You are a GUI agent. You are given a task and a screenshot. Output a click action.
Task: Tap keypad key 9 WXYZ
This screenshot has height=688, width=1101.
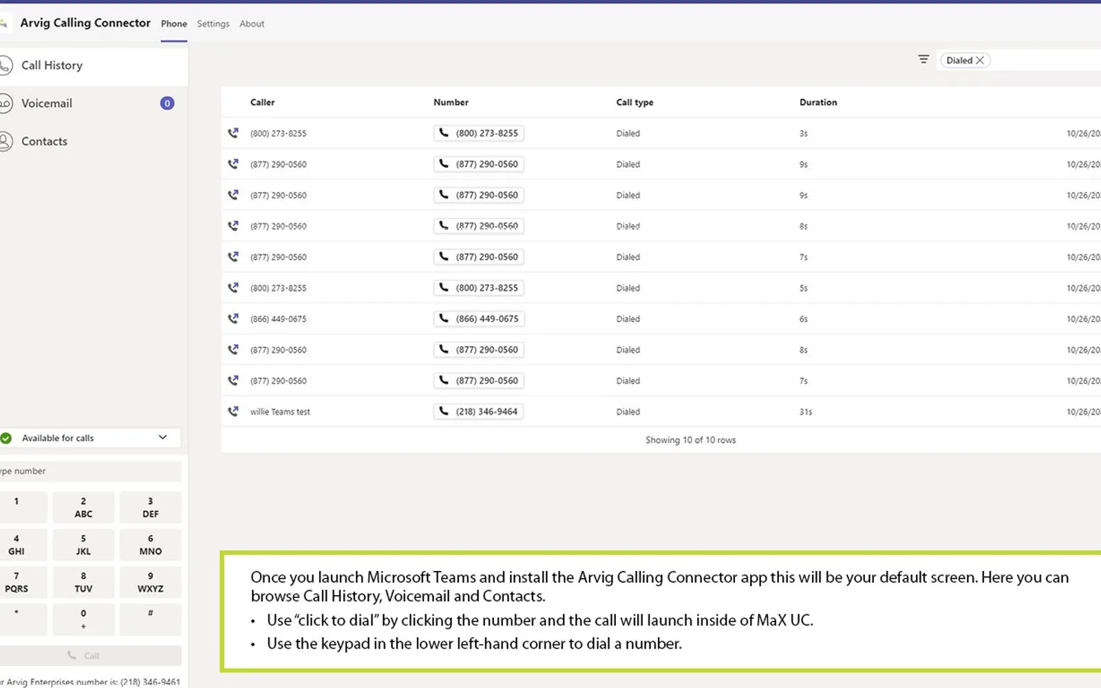click(151, 582)
